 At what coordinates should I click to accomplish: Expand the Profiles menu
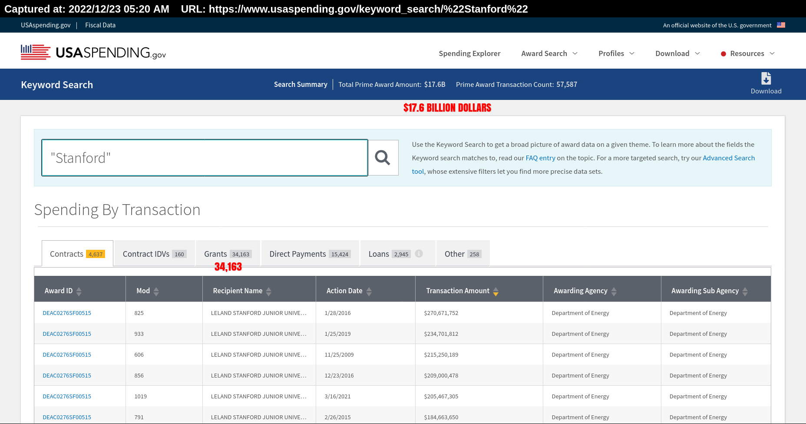[616, 53]
